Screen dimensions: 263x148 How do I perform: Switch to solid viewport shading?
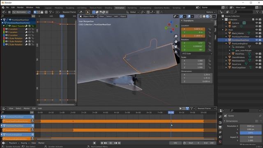pyautogui.click(x=204, y=16)
